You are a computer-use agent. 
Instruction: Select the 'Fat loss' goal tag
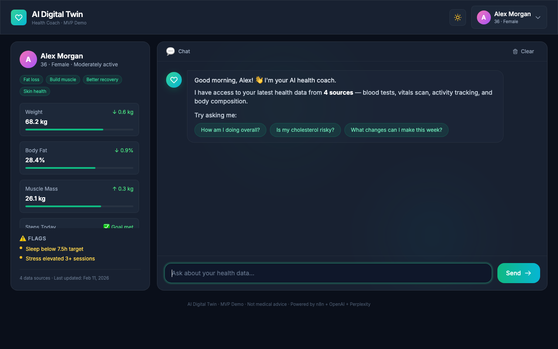point(31,79)
